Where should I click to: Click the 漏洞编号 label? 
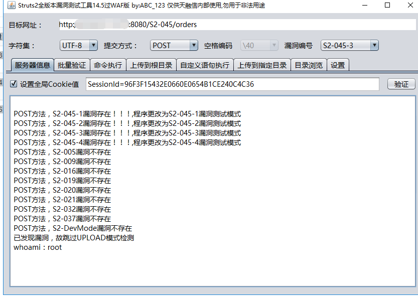tap(298, 46)
